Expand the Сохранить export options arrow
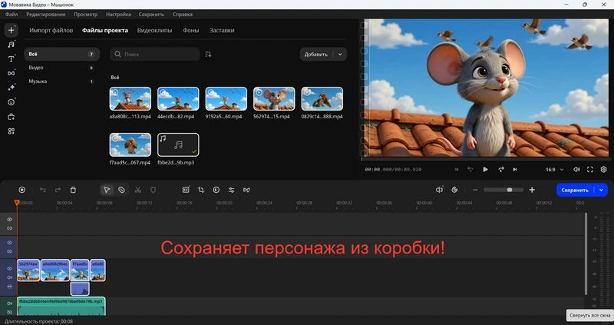The width and height of the screenshot is (614, 325). click(x=601, y=190)
